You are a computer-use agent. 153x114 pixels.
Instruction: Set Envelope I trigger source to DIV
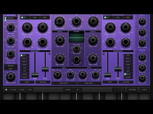pyautogui.click(x=25, y=71)
